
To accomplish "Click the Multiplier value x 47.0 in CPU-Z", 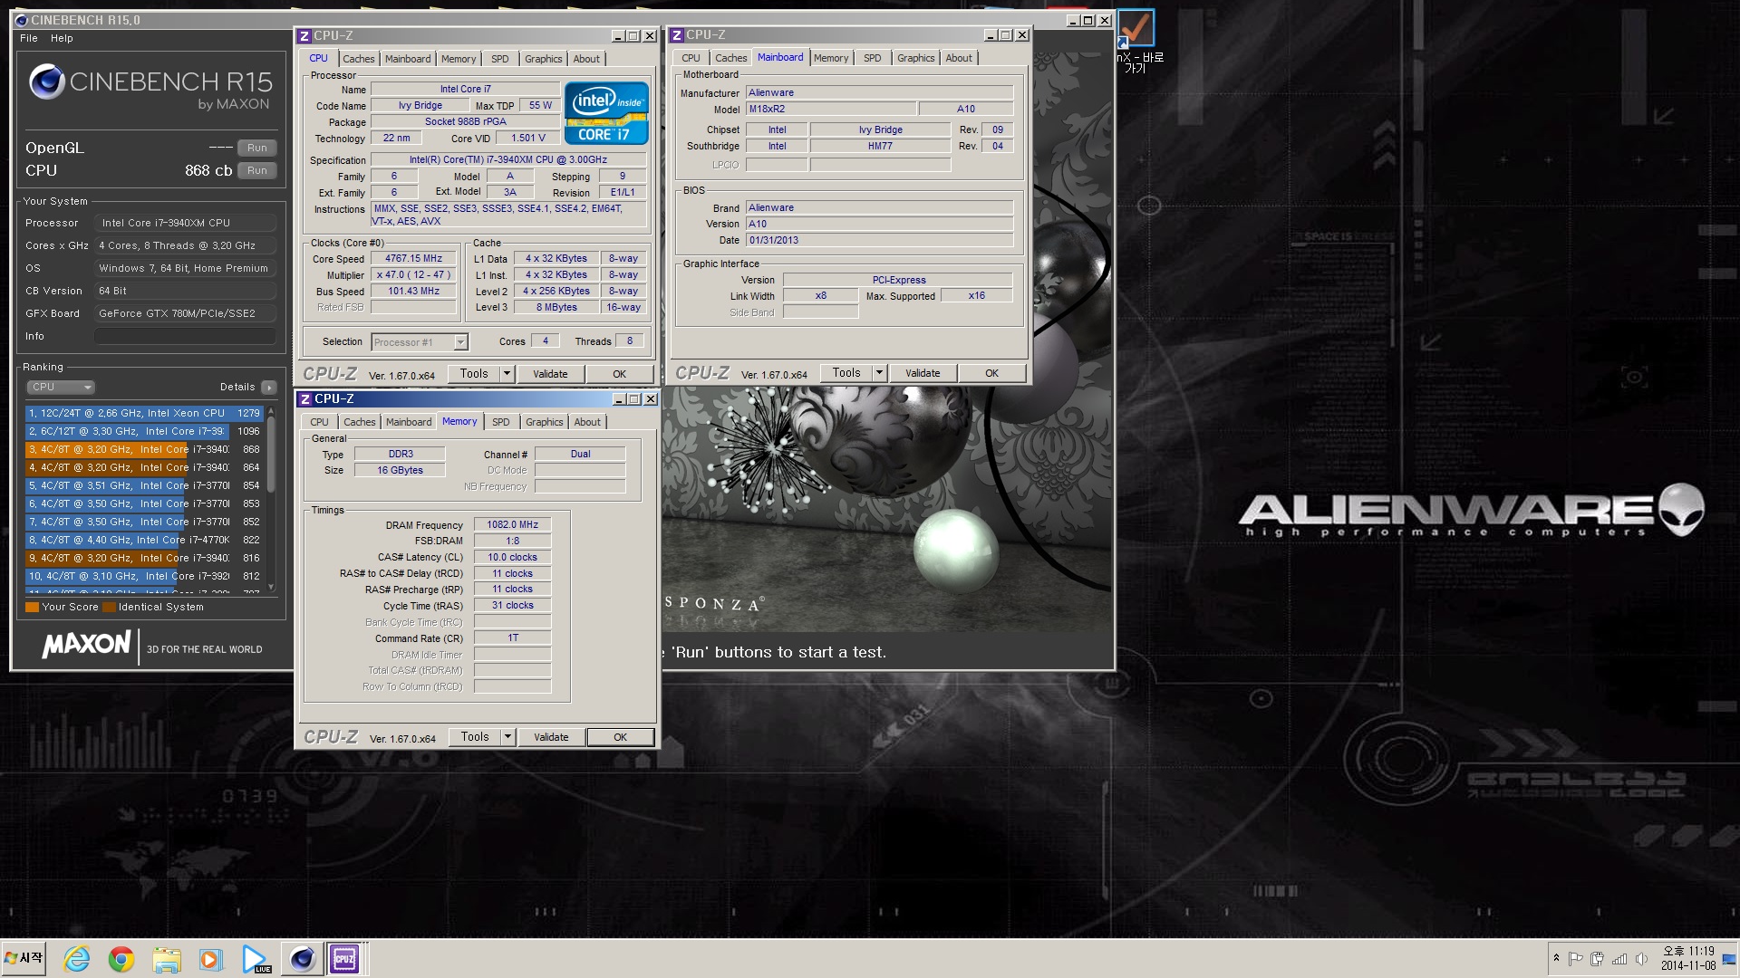I will (413, 275).
